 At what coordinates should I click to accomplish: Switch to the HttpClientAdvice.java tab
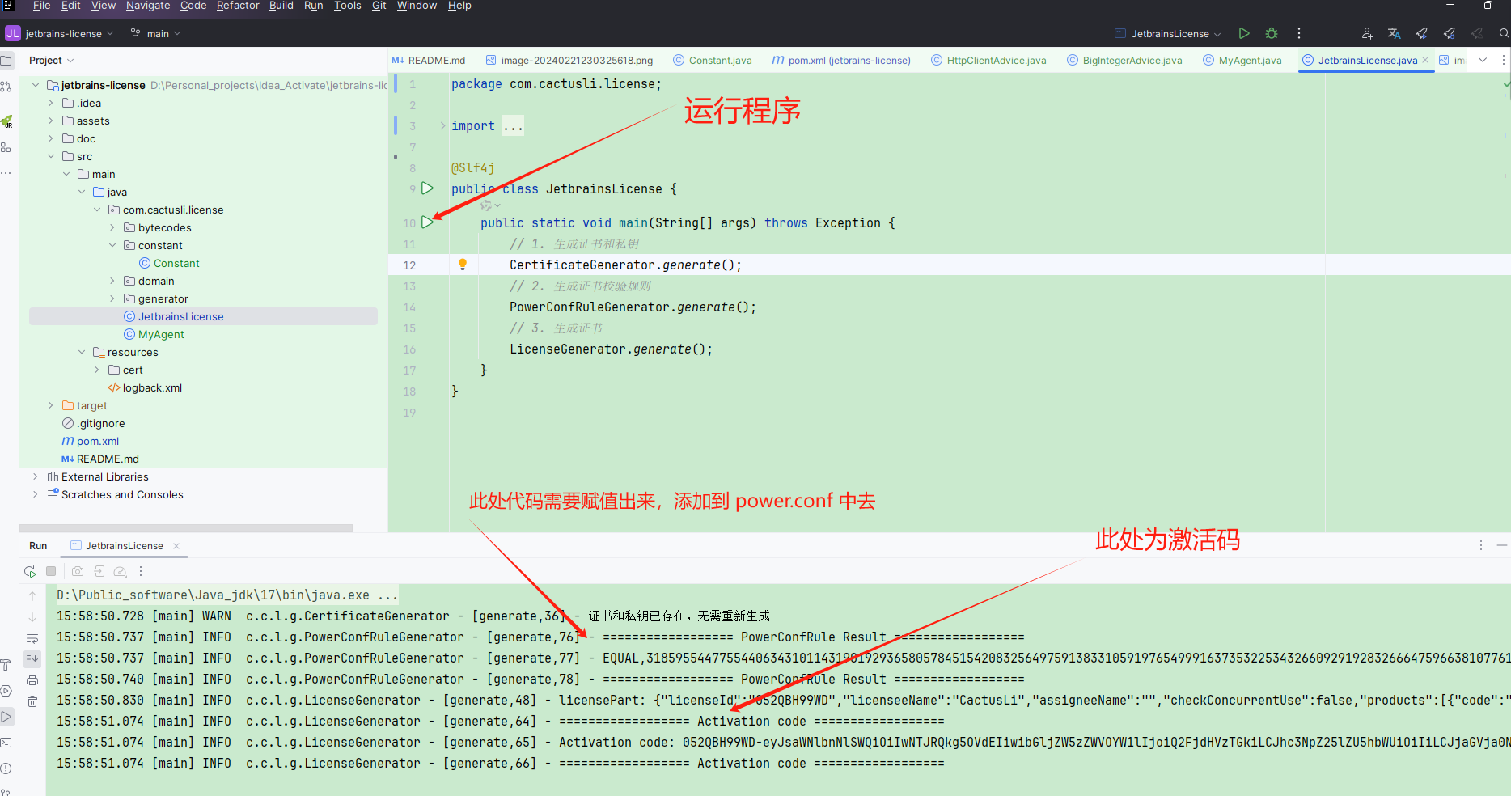pyautogui.click(x=988, y=60)
